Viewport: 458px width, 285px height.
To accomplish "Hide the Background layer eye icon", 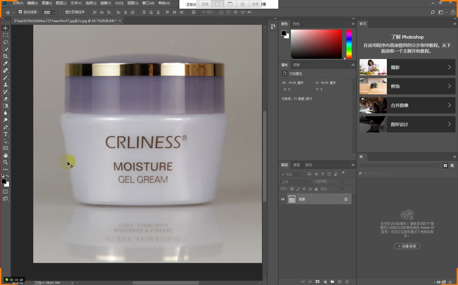I will coord(283,199).
